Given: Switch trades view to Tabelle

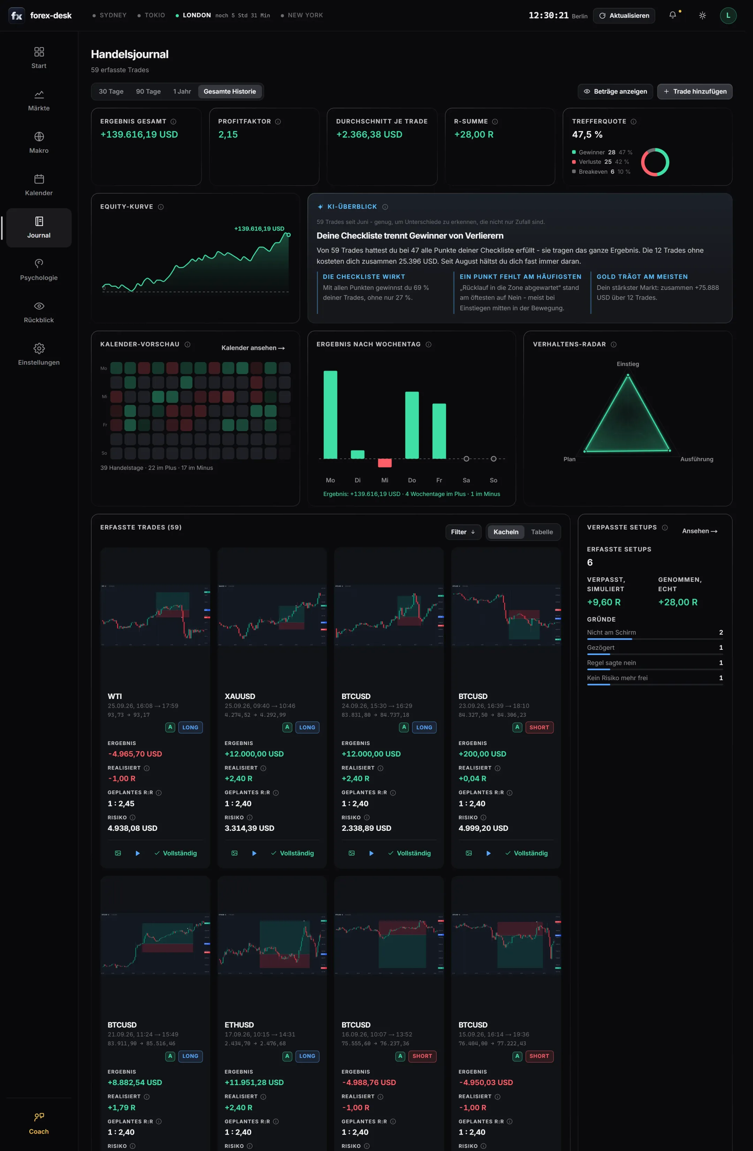Looking at the screenshot, I should [542, 532].
